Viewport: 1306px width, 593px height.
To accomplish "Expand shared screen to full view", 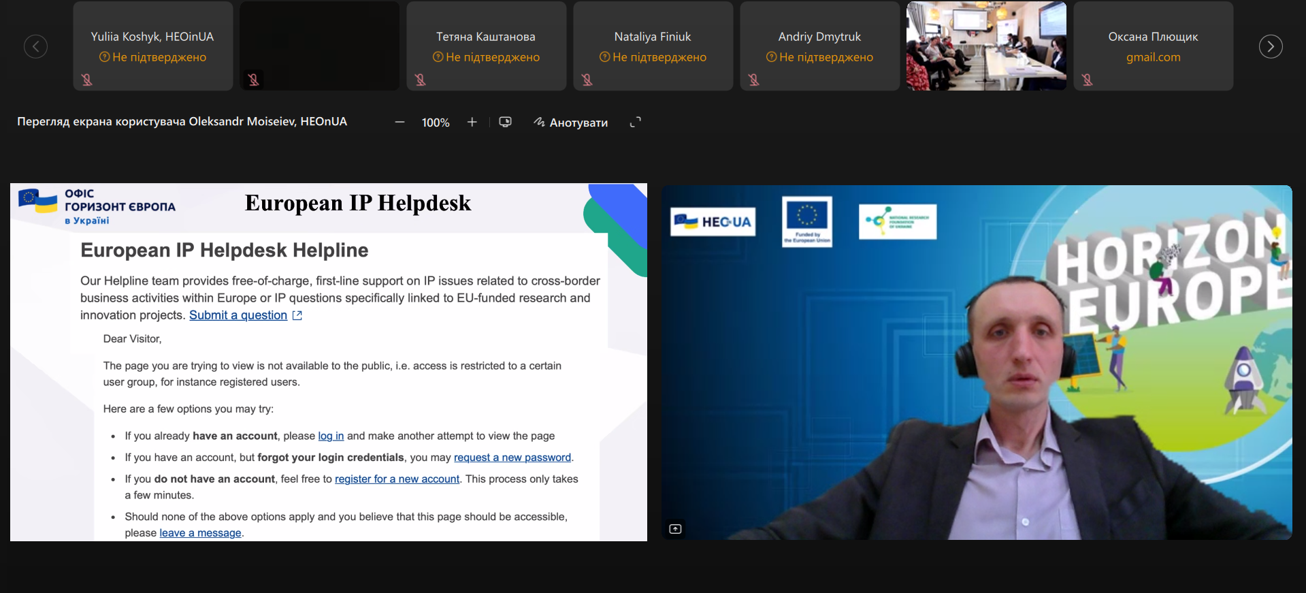I will click(x=635, y=123).
